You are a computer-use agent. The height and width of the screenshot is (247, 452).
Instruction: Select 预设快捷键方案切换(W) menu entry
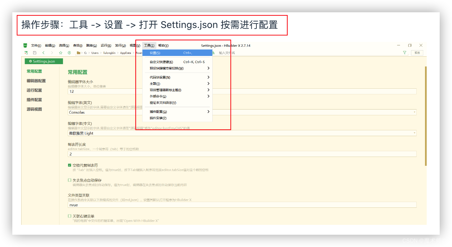[x=177, y=68]
